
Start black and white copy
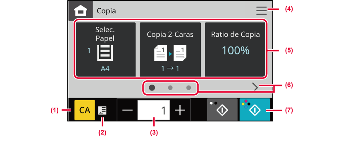(222, 110)
